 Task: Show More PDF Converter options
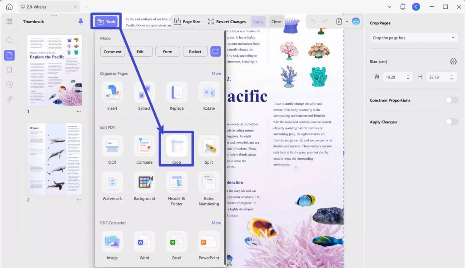pos(216,223)
